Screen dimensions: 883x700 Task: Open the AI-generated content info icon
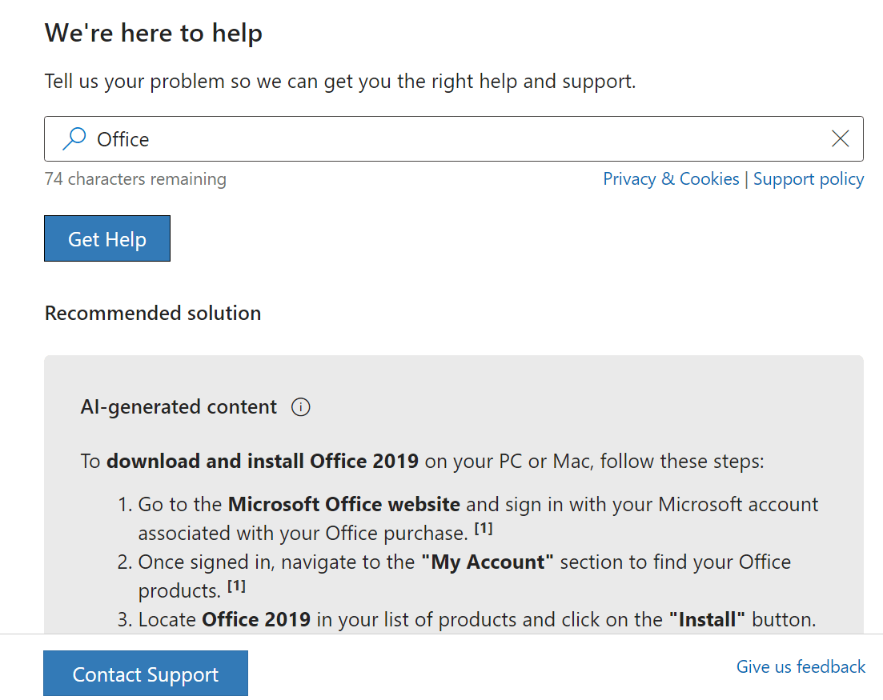click(300, 407)
